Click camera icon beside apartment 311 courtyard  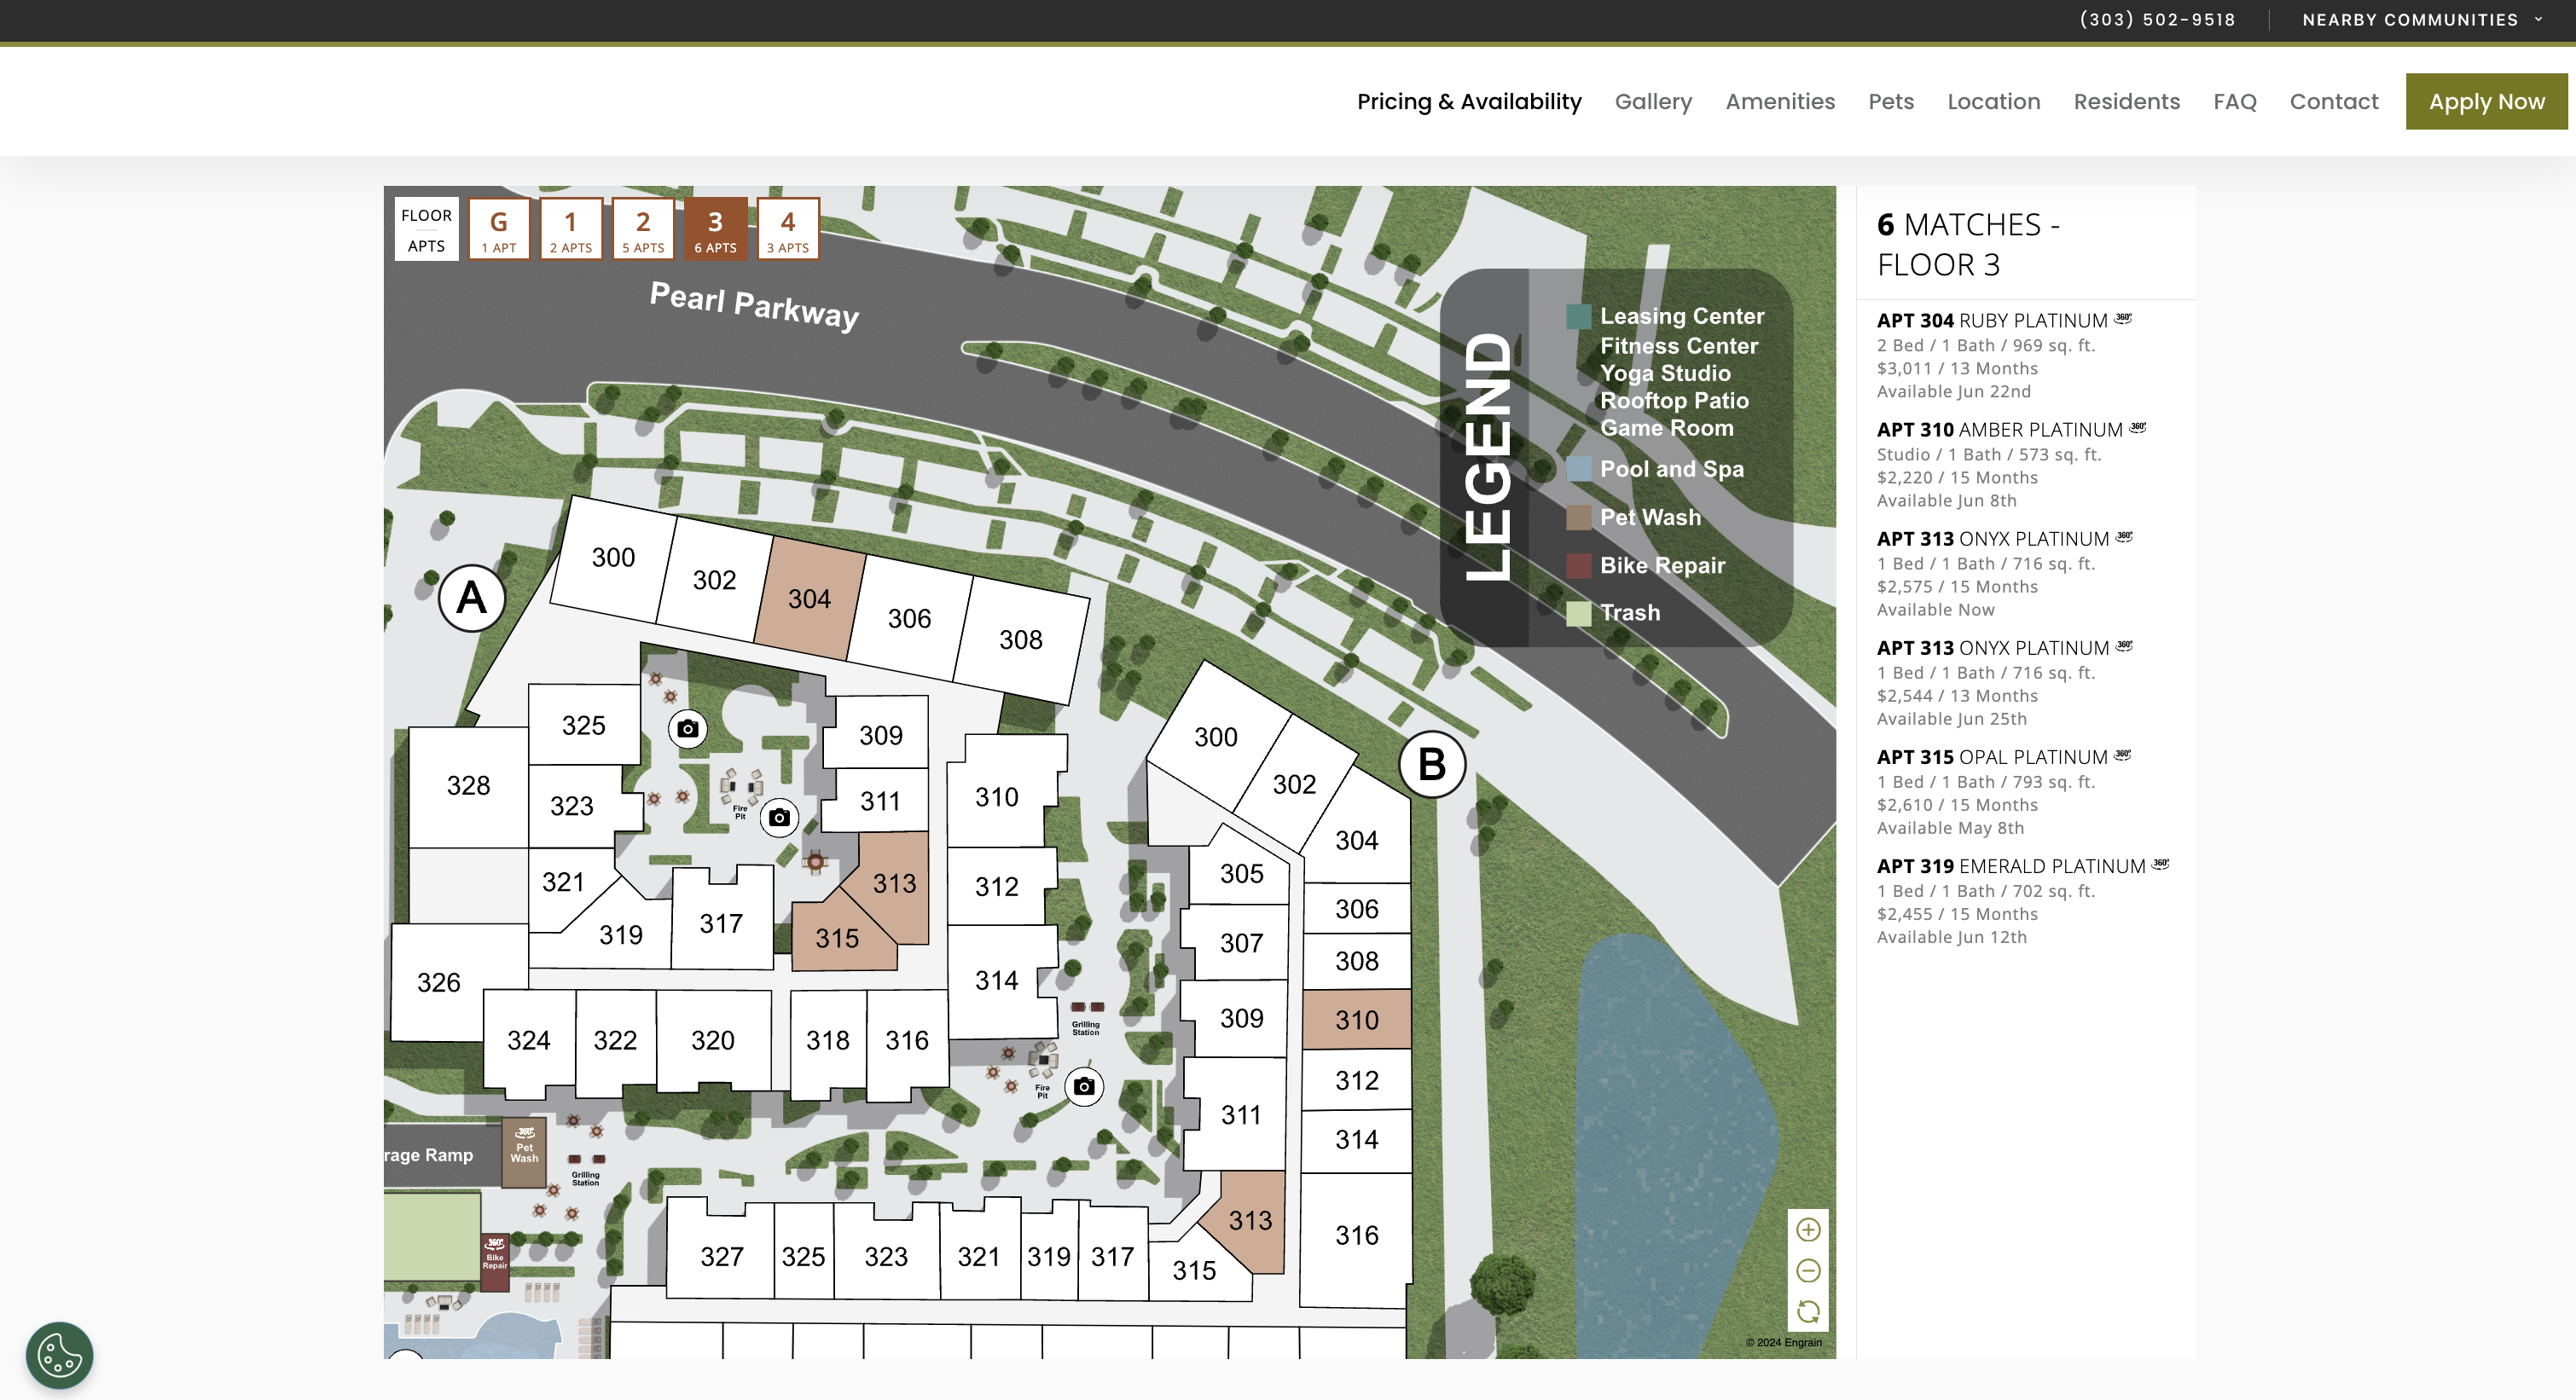click(780, 818)
